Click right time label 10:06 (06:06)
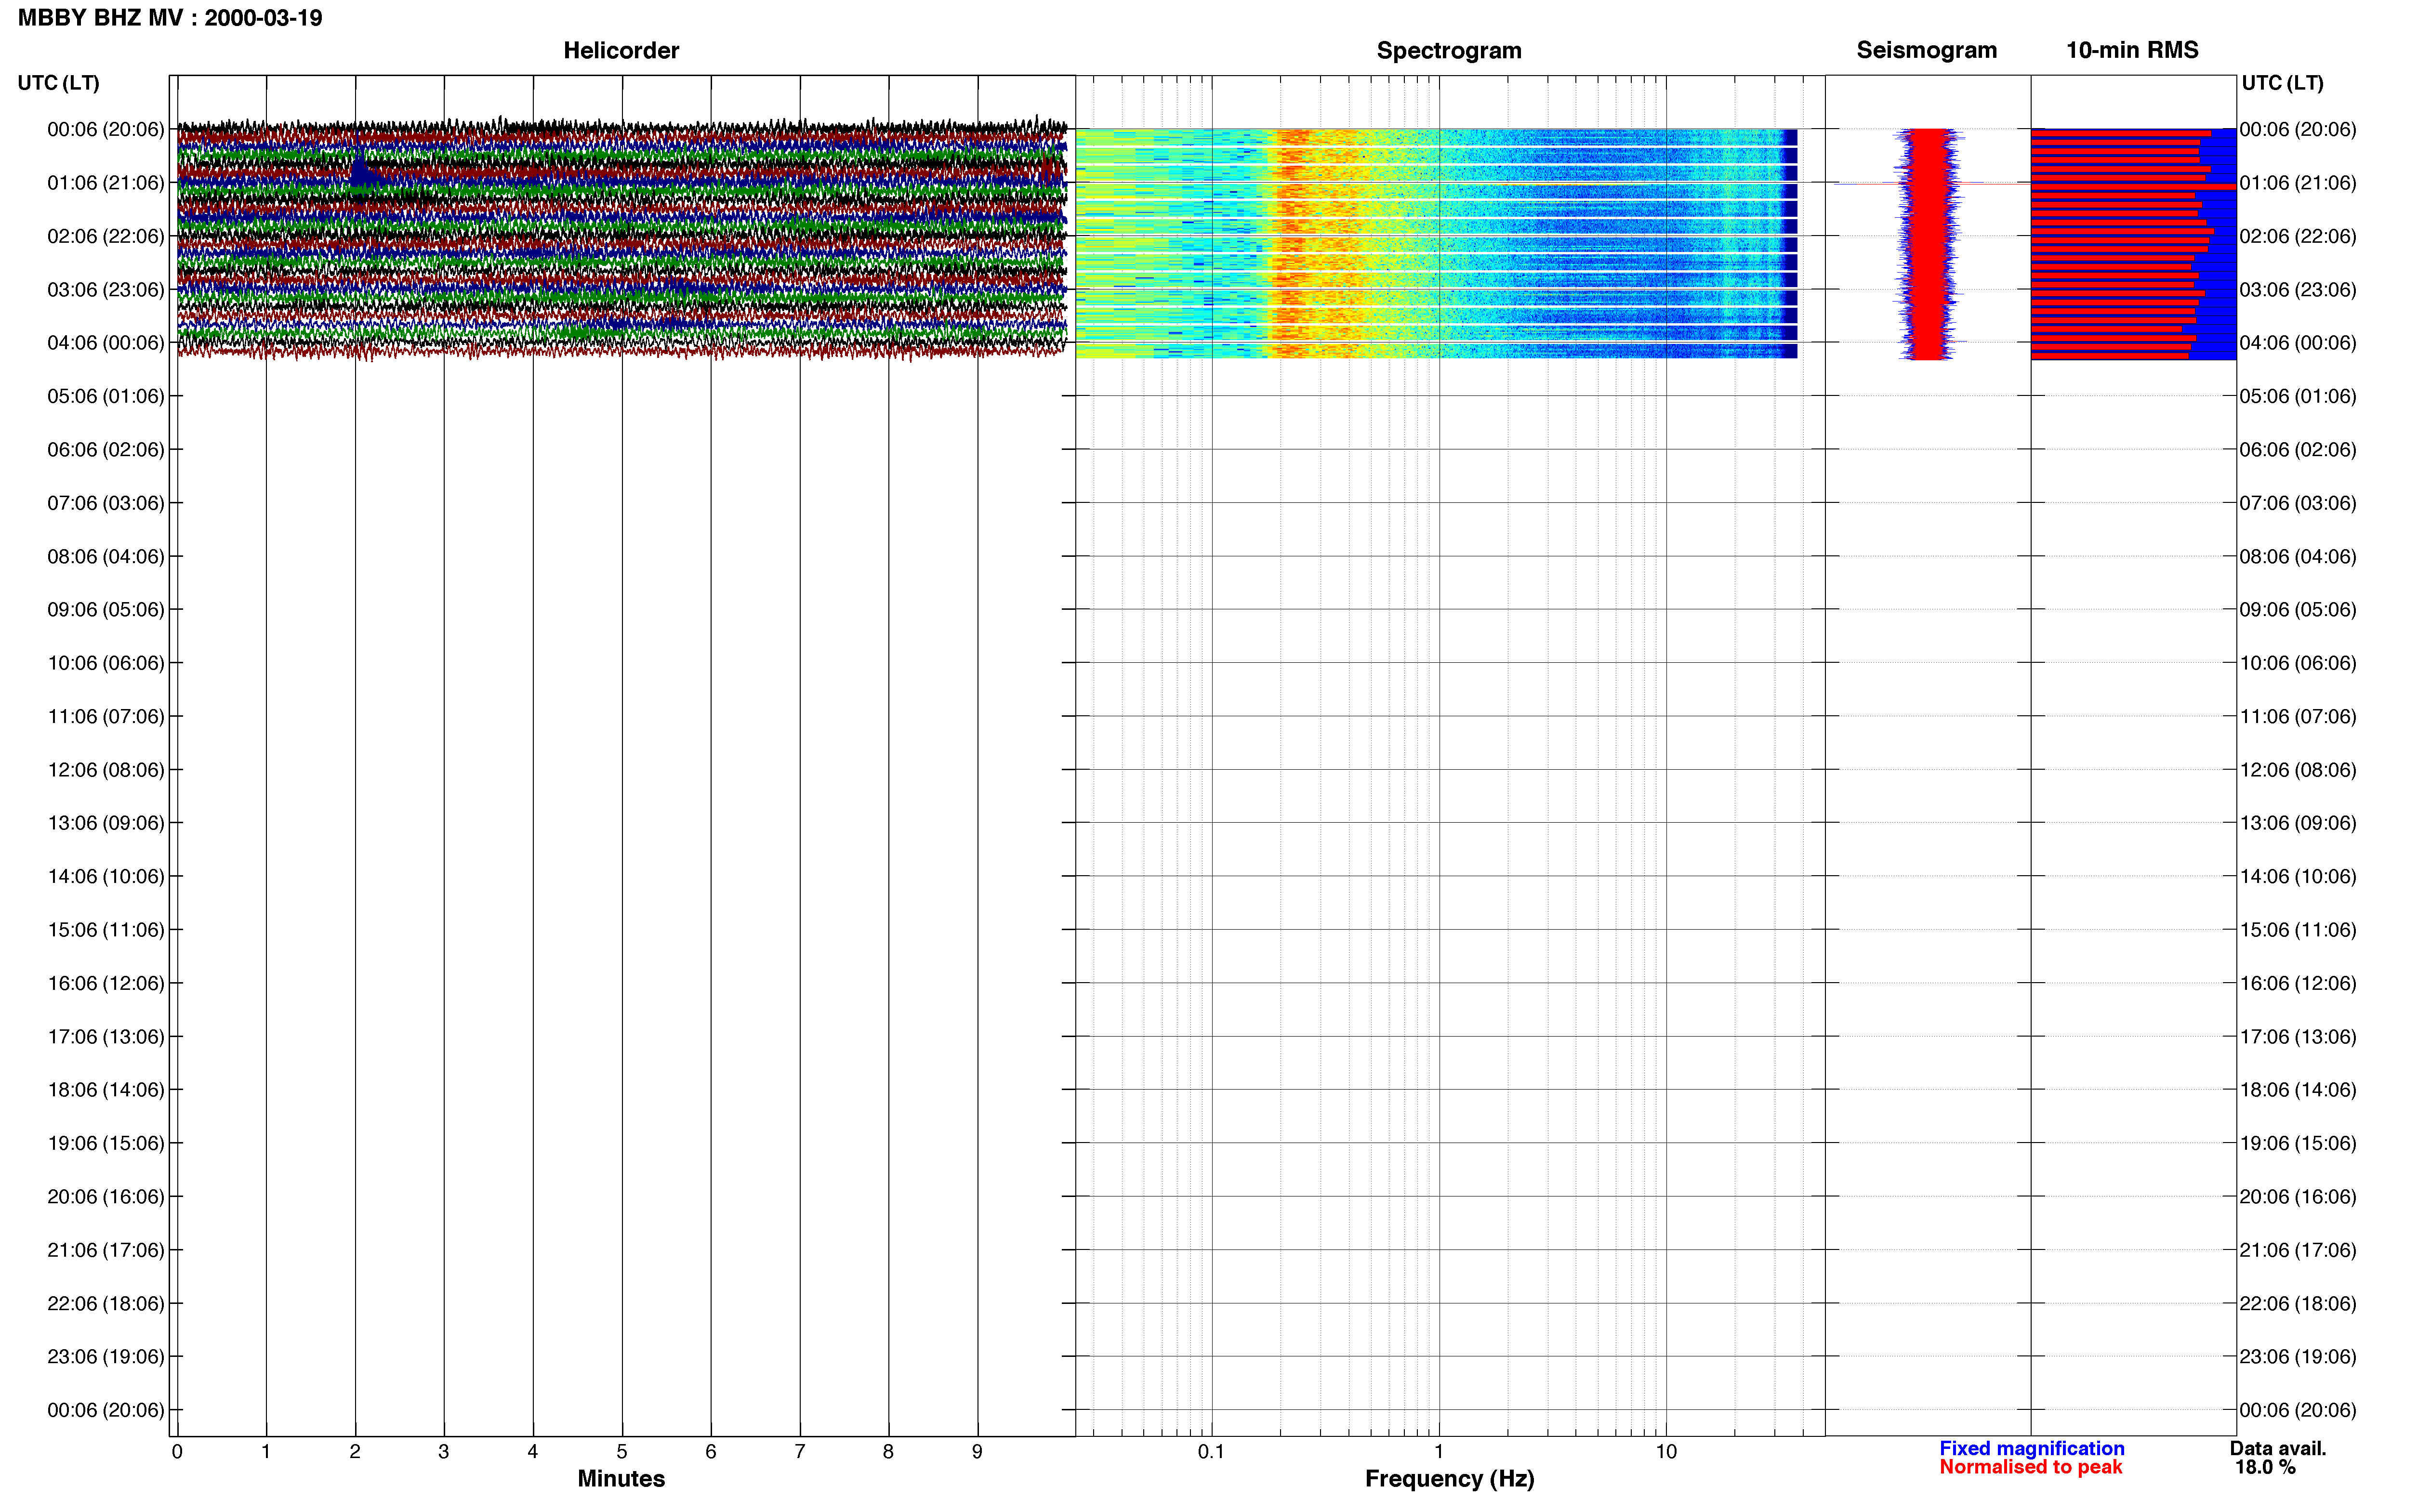The height and width of the screenshot is (1512, 2418). [x=2298, y=663]
